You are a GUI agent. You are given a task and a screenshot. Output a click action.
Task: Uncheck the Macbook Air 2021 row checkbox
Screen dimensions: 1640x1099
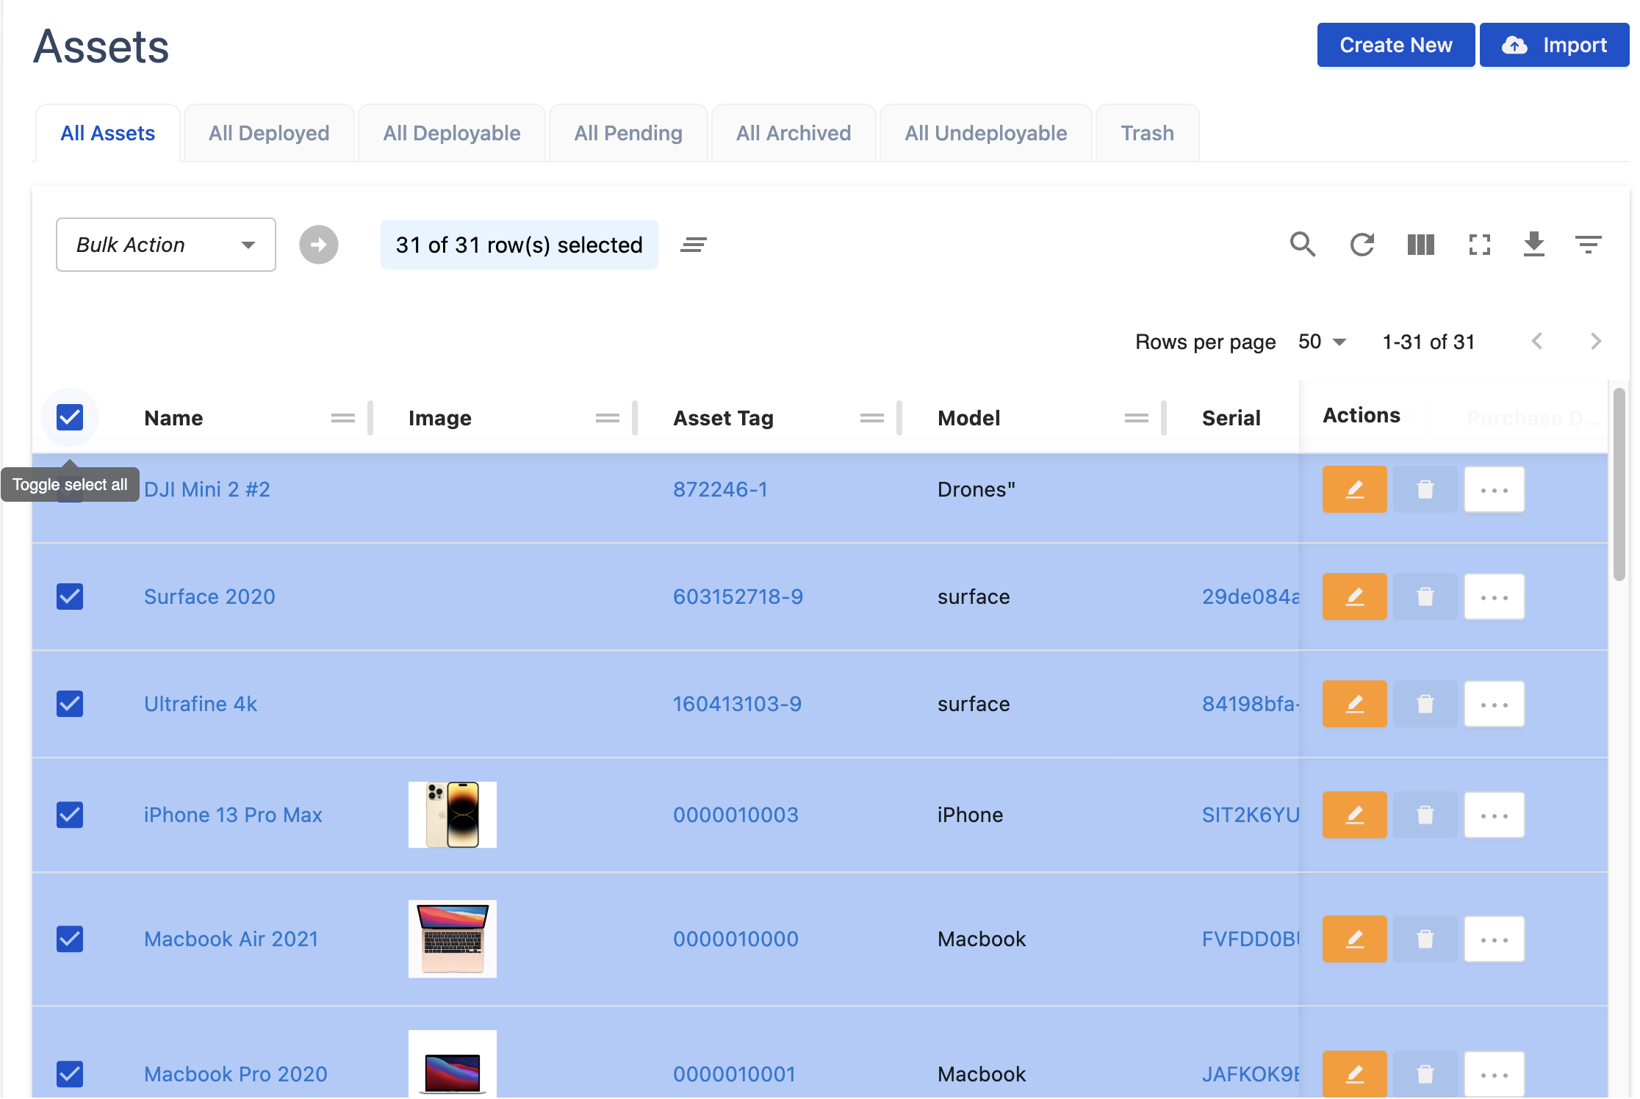click(x=70, y=939)
